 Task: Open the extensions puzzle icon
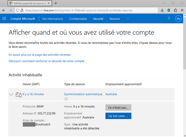point(175,10)
